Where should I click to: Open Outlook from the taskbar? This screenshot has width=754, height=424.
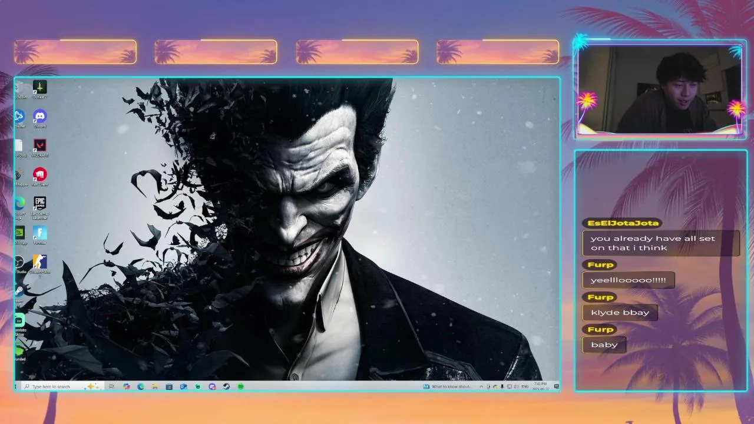(183, 386)
